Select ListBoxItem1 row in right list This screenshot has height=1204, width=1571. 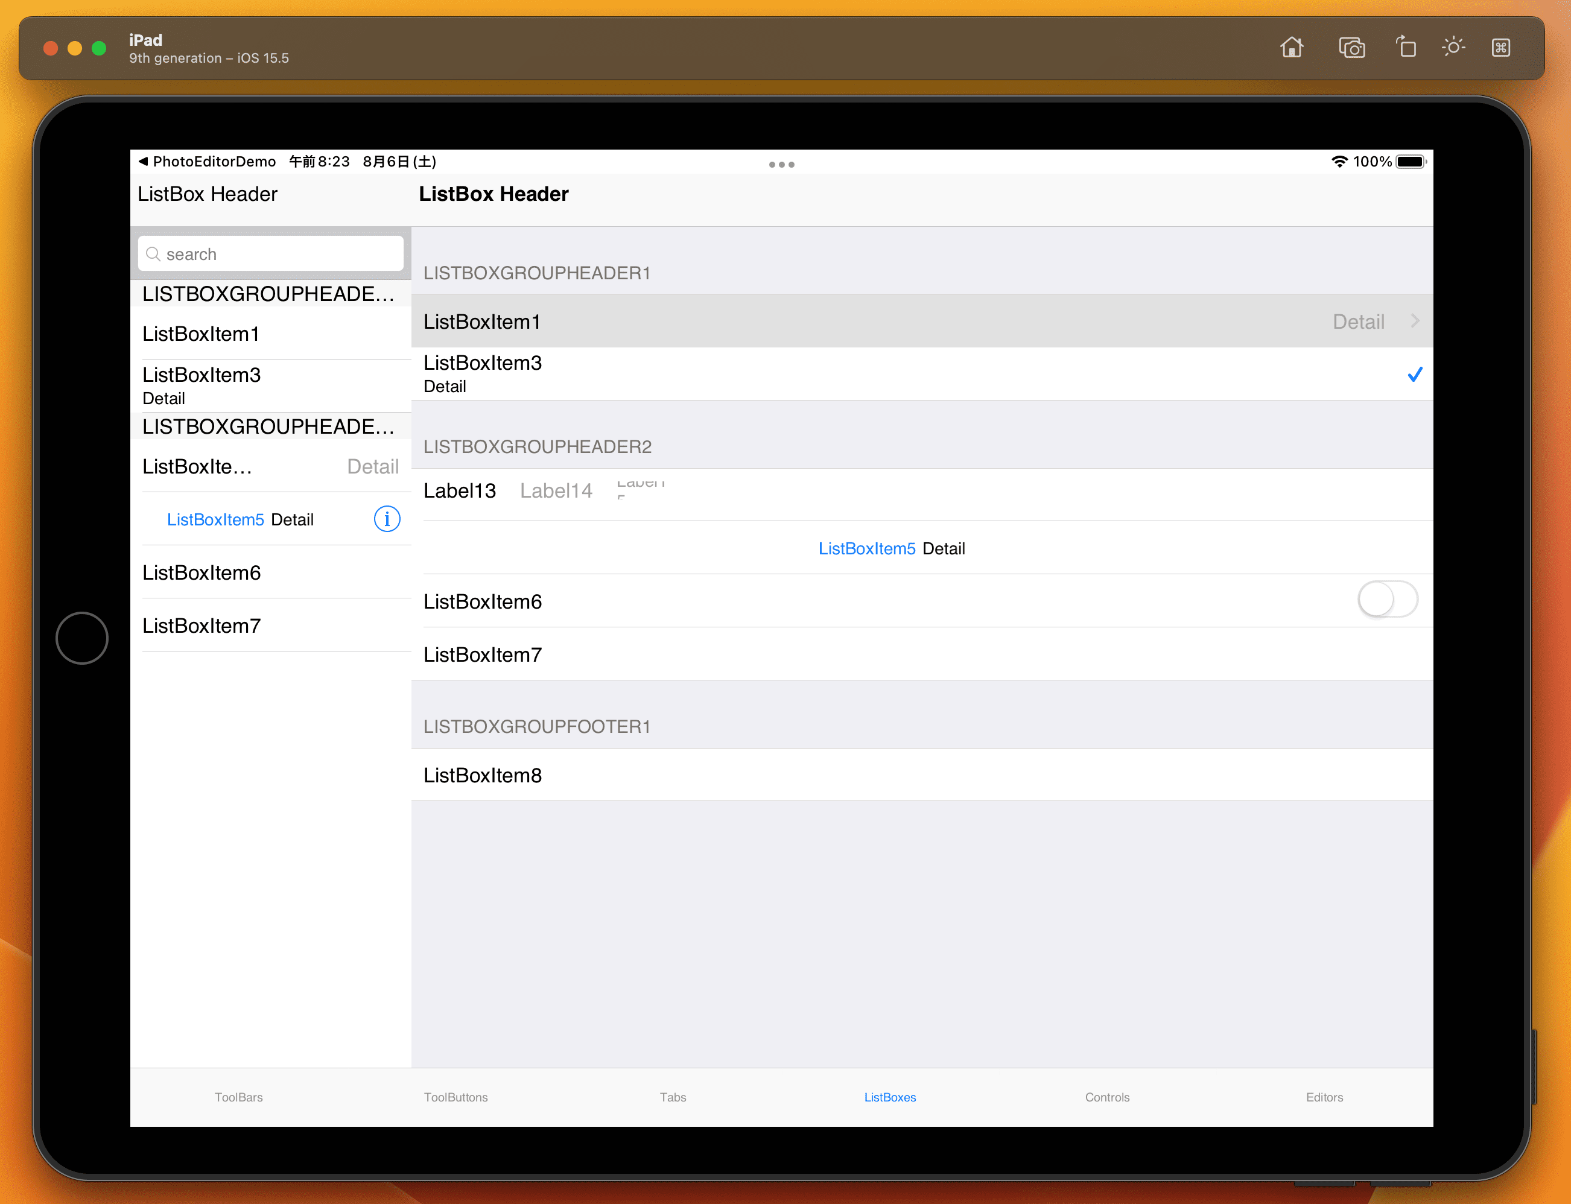(x=922, y=321)
